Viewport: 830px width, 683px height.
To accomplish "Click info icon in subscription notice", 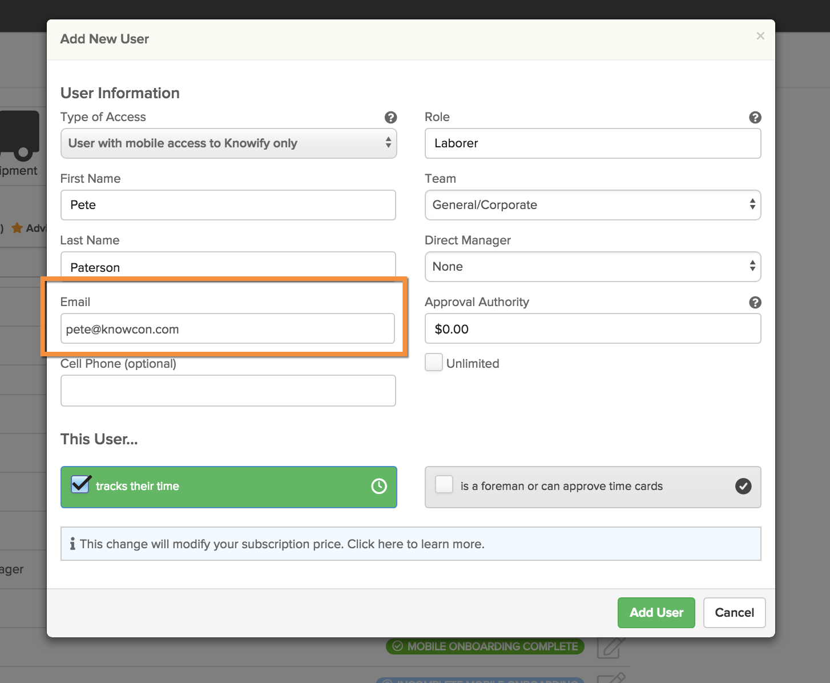I will [x=72, y=544].
